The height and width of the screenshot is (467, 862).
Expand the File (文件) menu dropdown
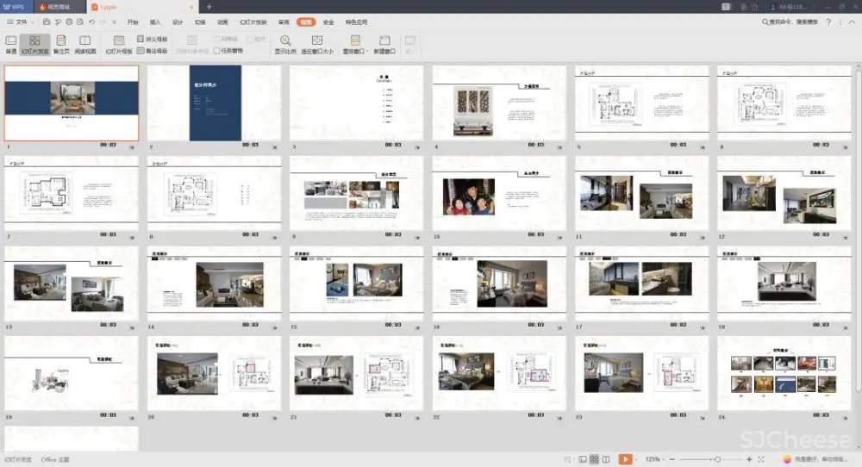(21, 22)
